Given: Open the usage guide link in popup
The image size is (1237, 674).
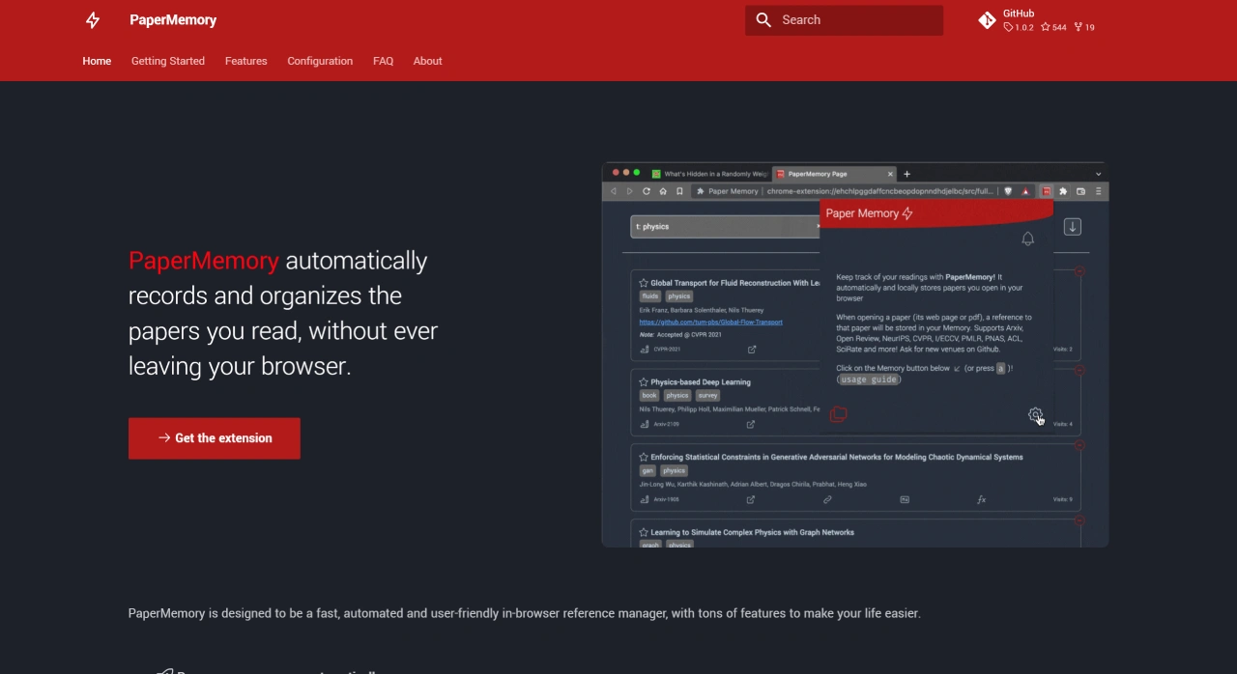Looking at the screenshot, I should (x=869, y=379).
